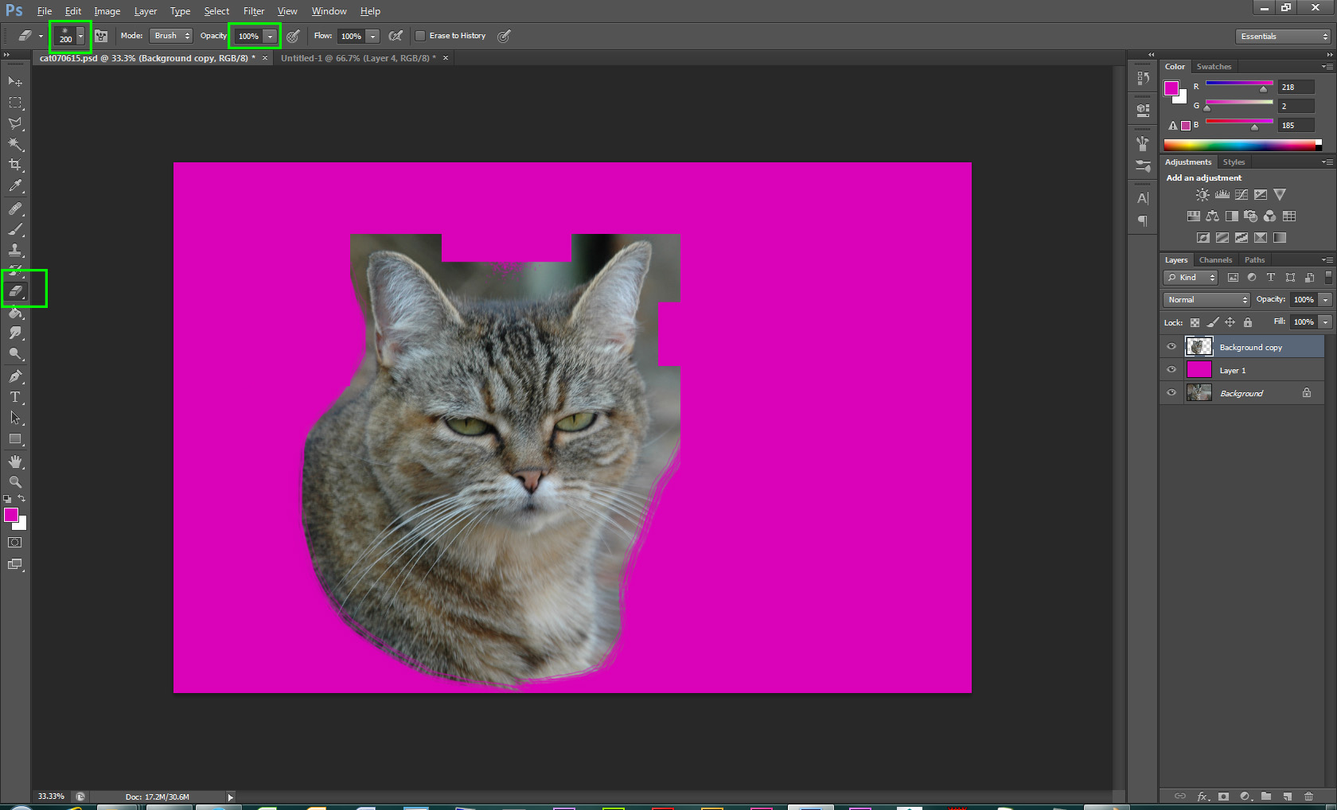Open the Essentials workspace dropdown
Viewport: 1337px width, 810px height.
tap(1284, 37)
